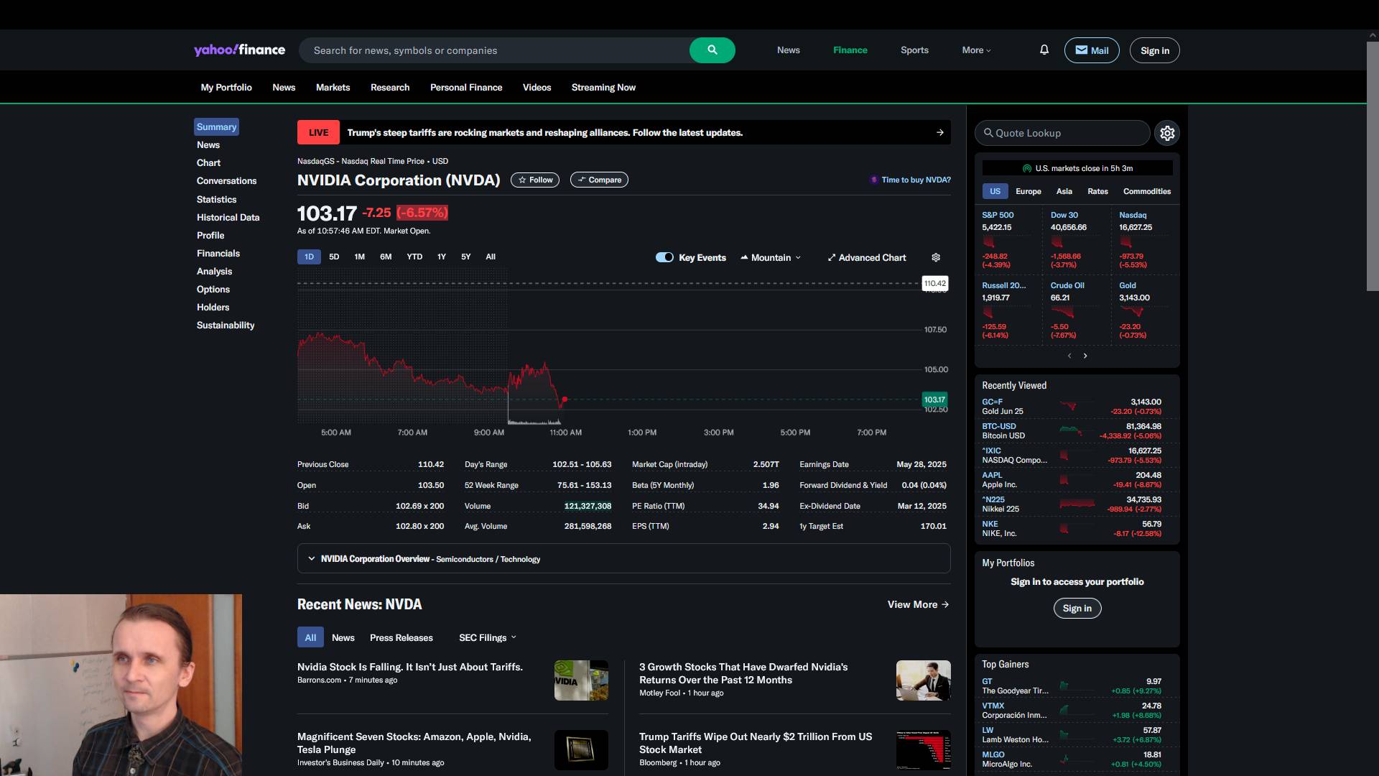Open the market panel settings gear
This screenshot has height=776, width=1379.
coord(1167,133)
